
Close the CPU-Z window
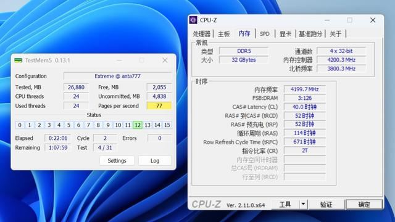(x=373, y=20)
